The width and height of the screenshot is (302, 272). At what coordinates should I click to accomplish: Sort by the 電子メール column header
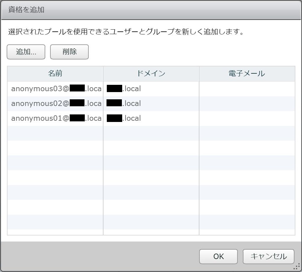[x=247, y=74]
